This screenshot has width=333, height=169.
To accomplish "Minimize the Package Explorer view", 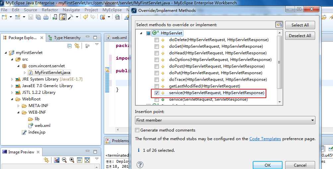I will click(x=88, y=37).
